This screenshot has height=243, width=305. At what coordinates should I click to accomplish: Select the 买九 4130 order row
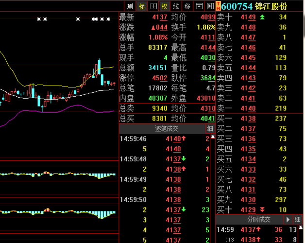point(260,200)
